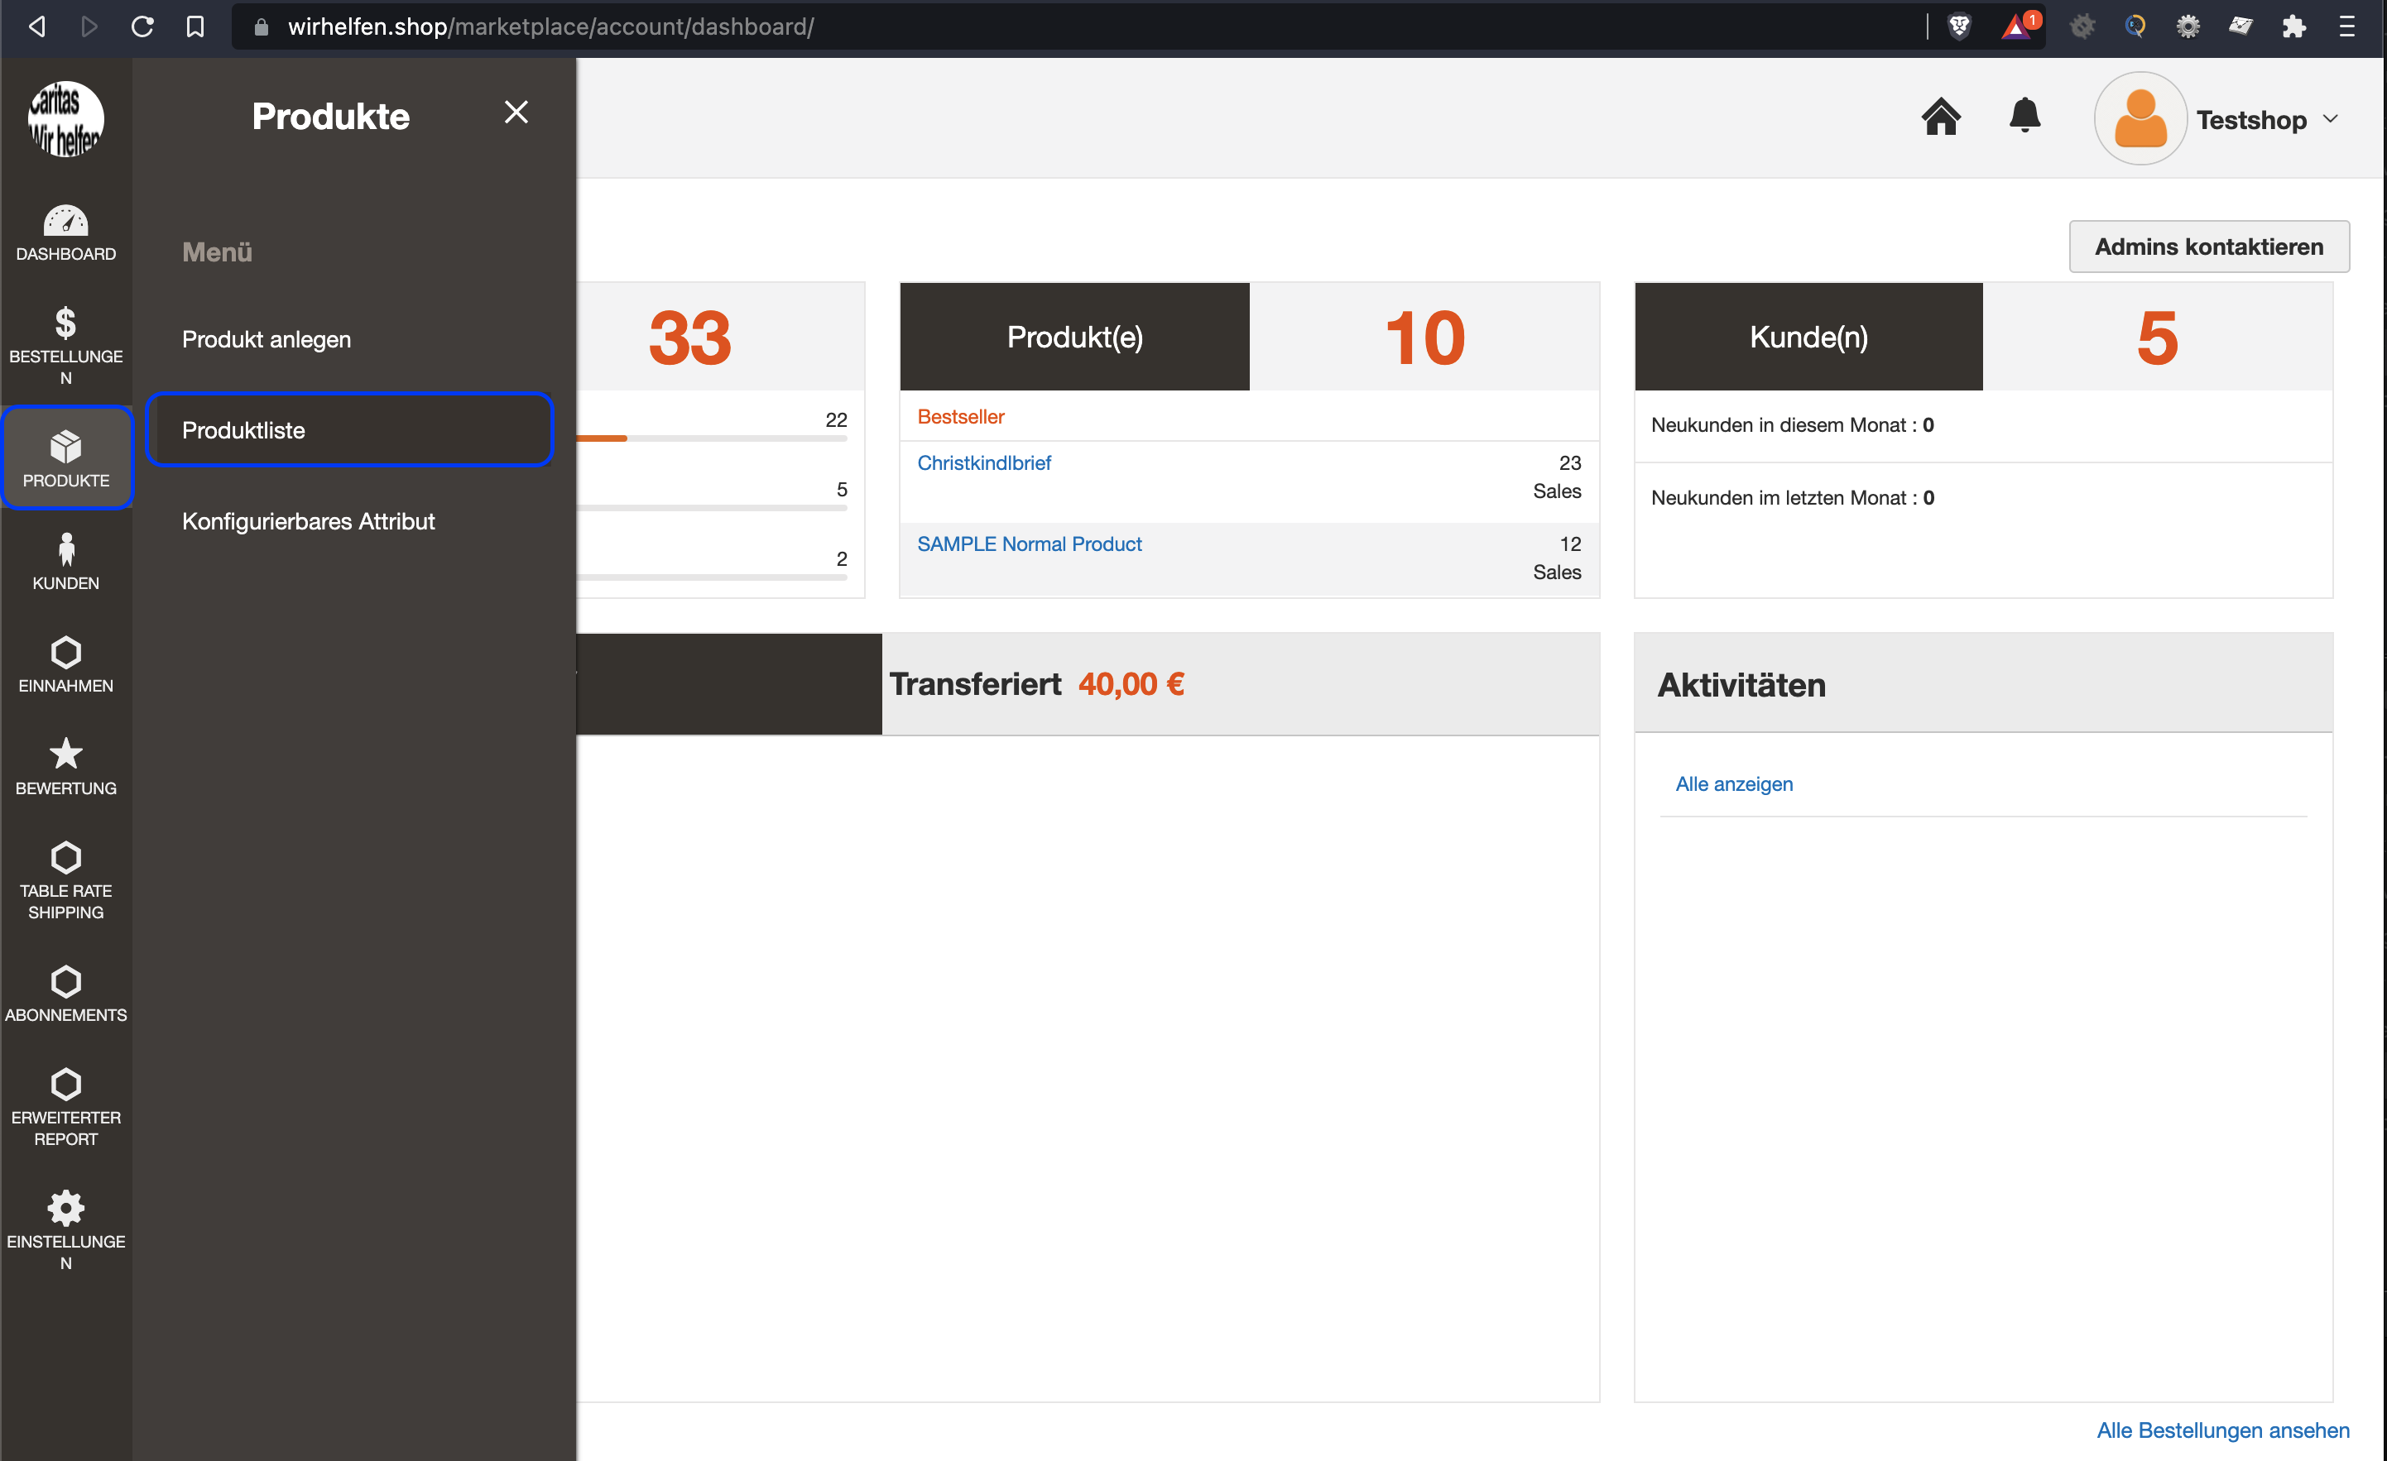The height and width of the screenshot is (1461, 2387).
Task: Choose Konfigurierbares Attribut menu entry
Action: pos(308,521)
